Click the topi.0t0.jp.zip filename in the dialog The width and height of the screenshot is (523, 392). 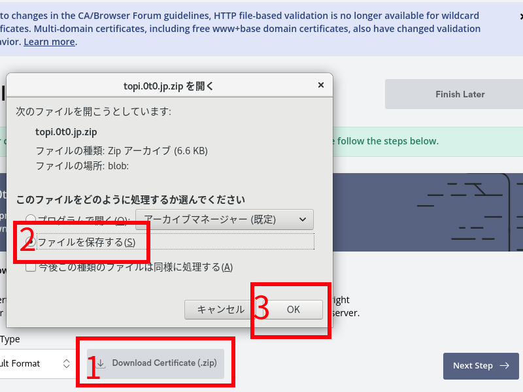(66, 131)
